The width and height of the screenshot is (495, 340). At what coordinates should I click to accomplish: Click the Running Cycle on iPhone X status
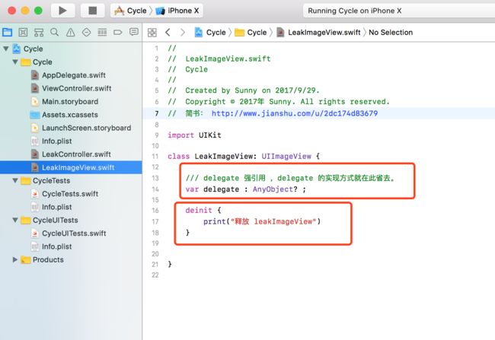tap(355, 11)
